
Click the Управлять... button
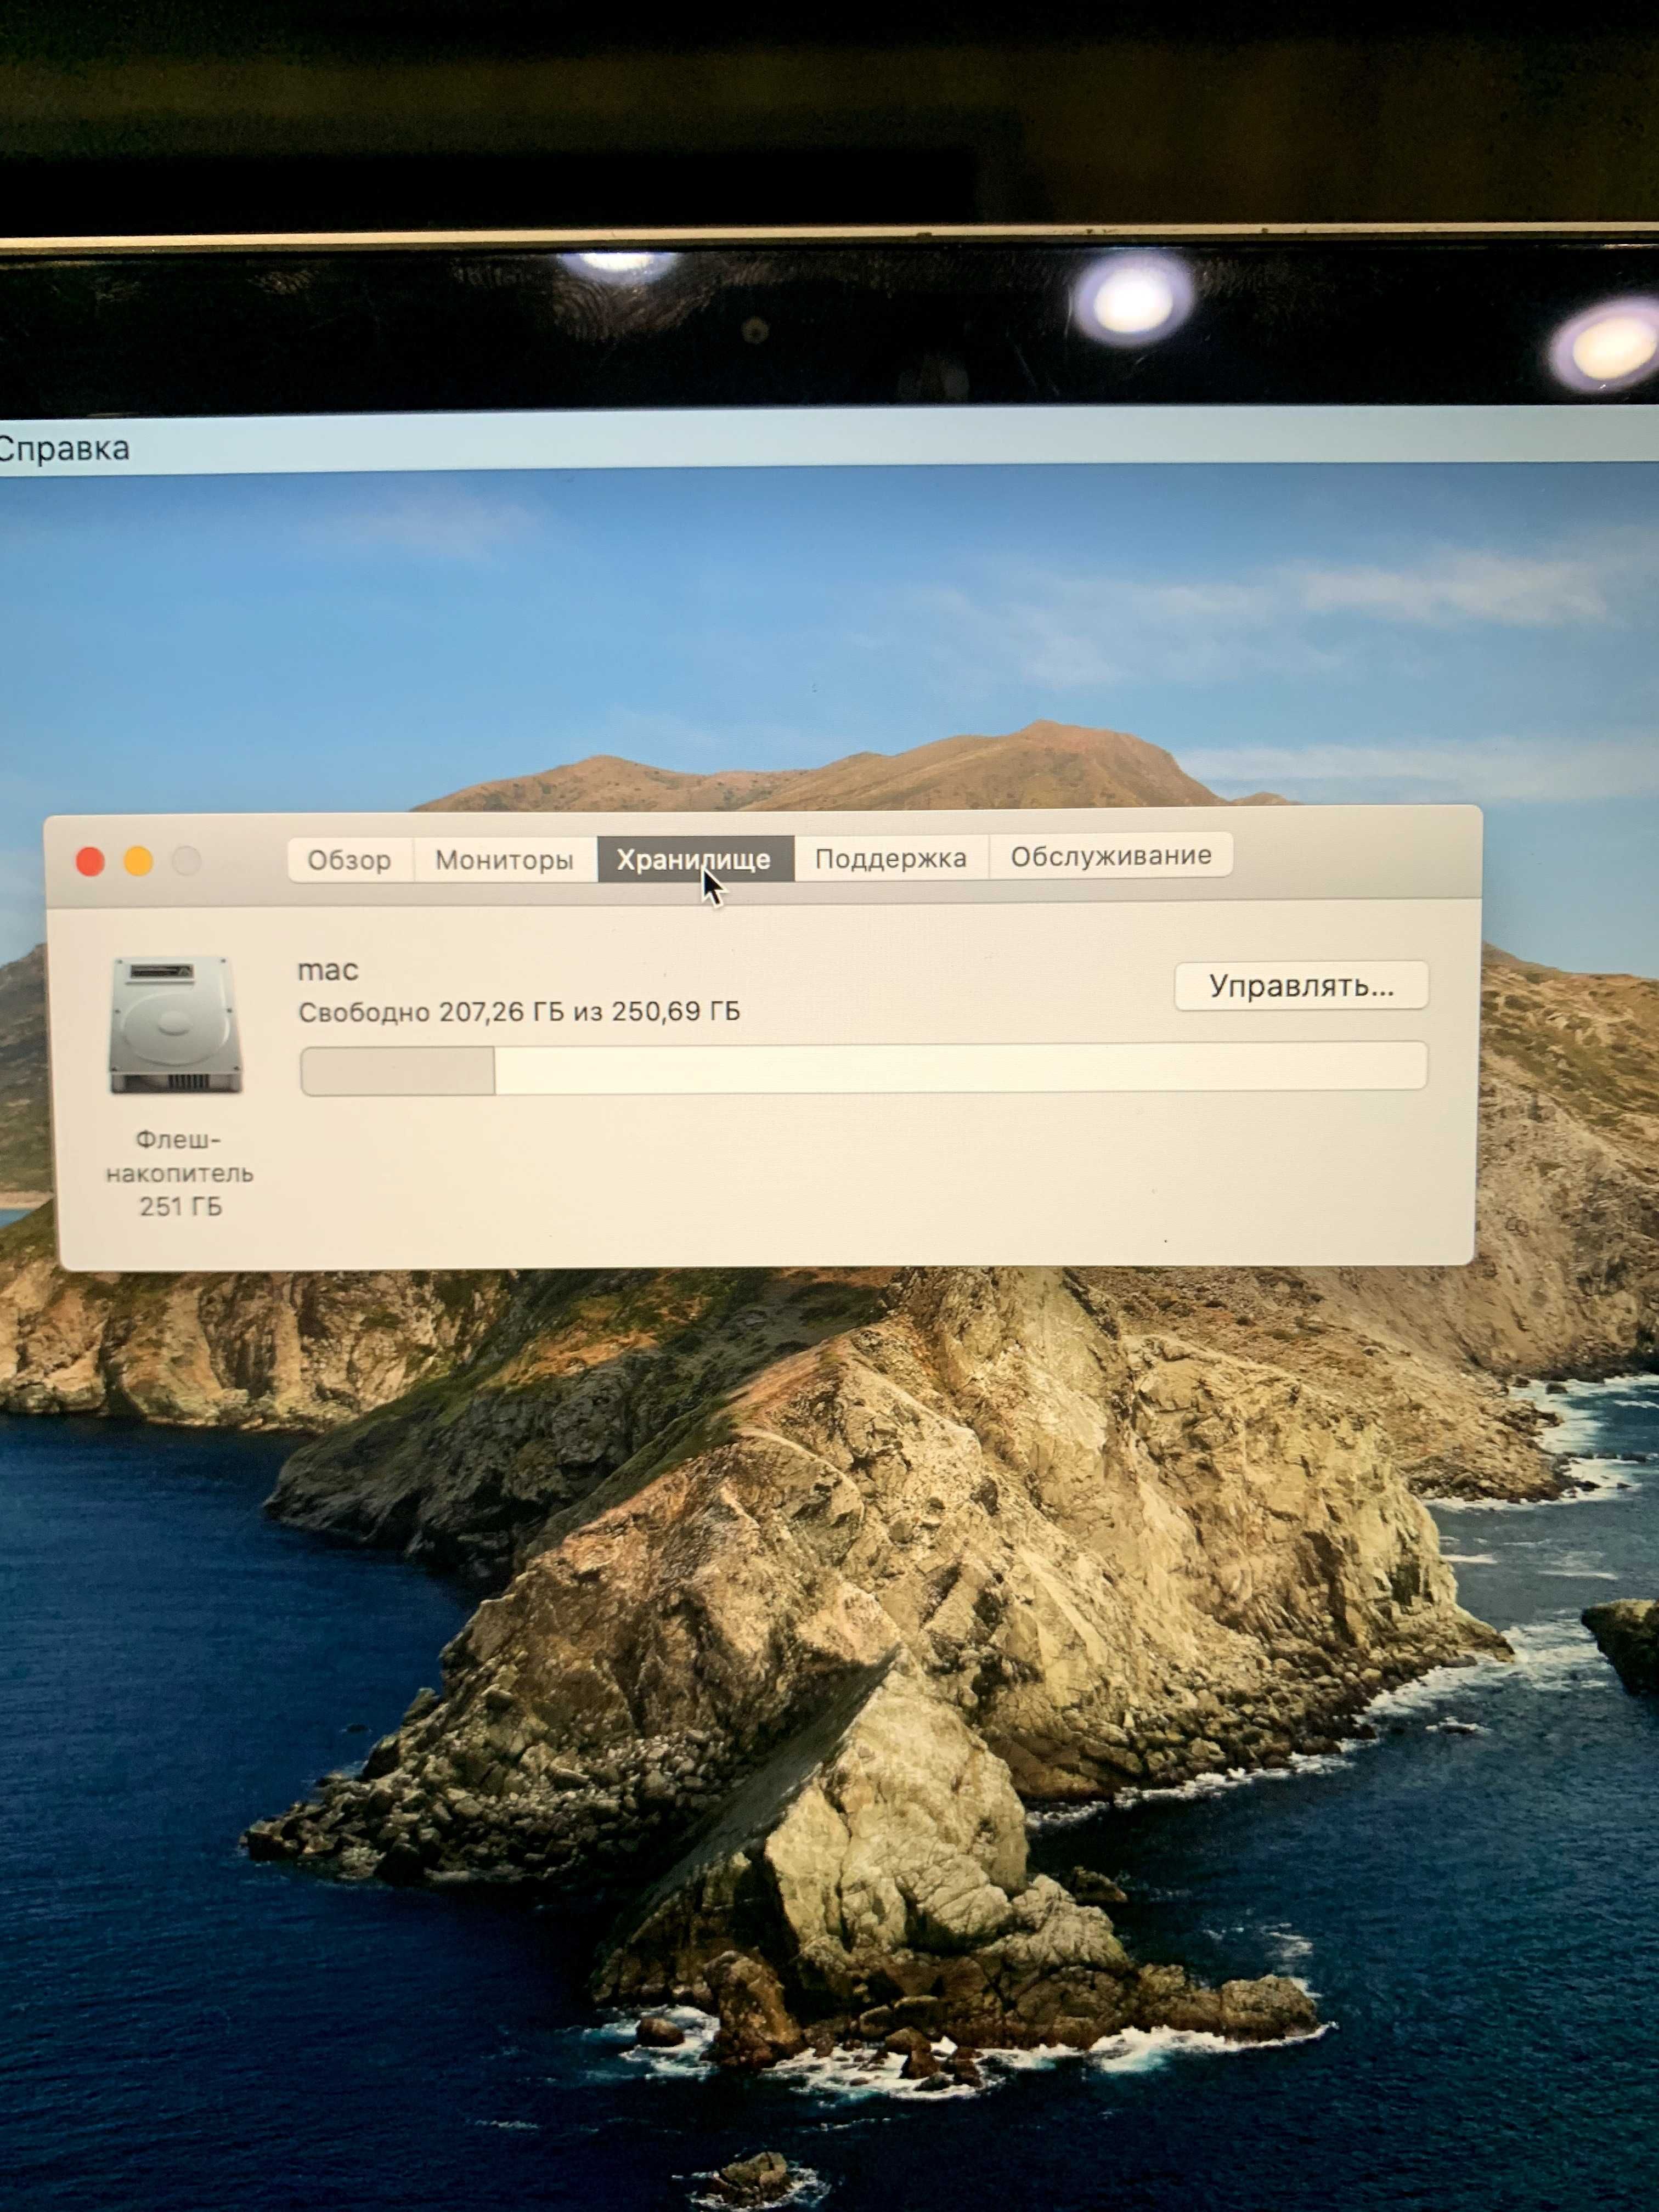(1301, 986)
